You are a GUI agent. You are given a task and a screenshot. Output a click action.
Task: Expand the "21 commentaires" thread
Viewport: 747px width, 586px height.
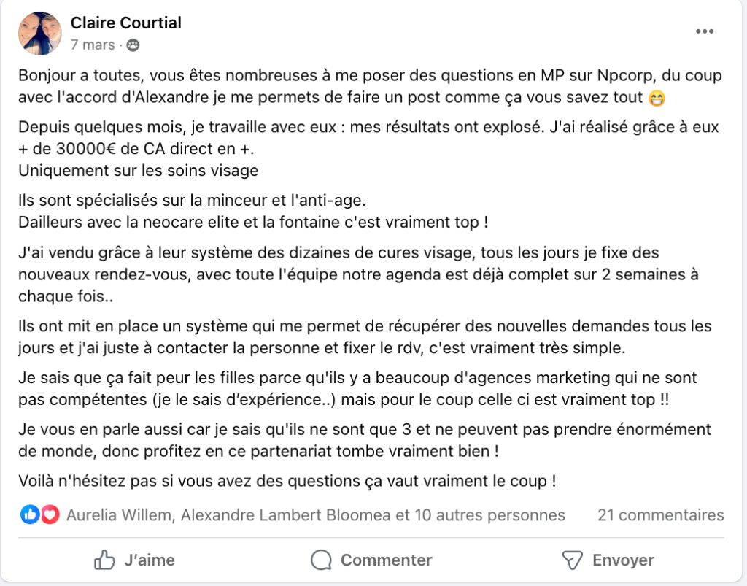[660, 515]
